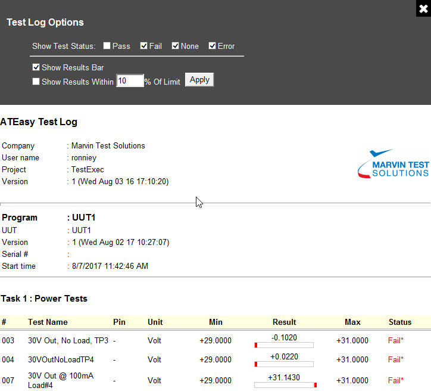Enable Show Results Within limit checkbox
The height and width of the screenshot is (391, 431).
point(36,82)
